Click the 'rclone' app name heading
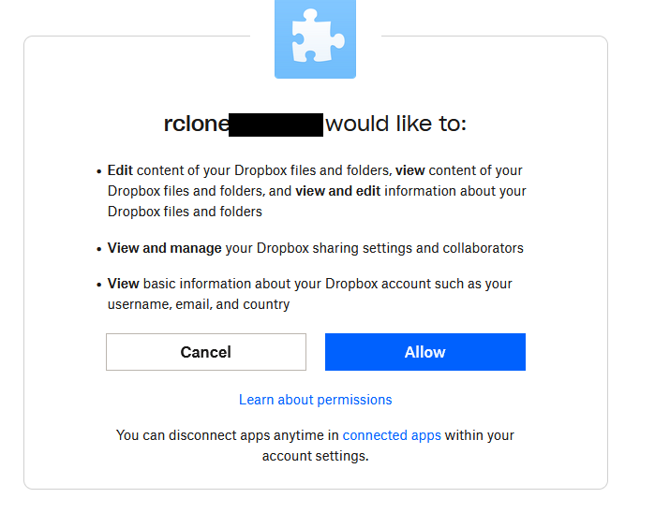655x513 pixels. point(197,124)
